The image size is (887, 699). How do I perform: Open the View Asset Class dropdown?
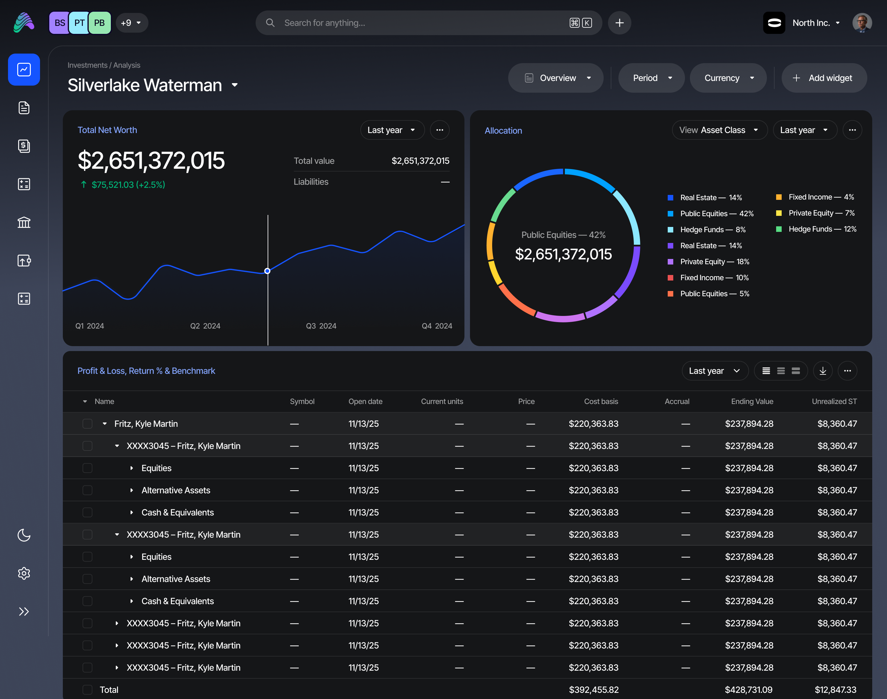719,130
